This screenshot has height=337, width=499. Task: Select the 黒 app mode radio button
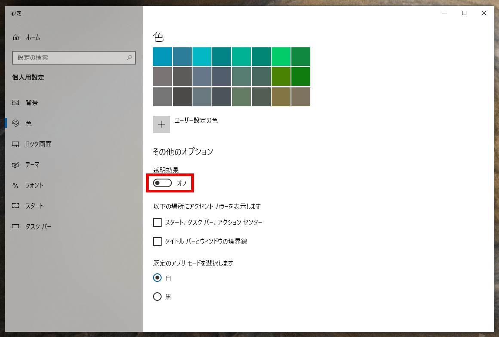[x=157, y=297]
